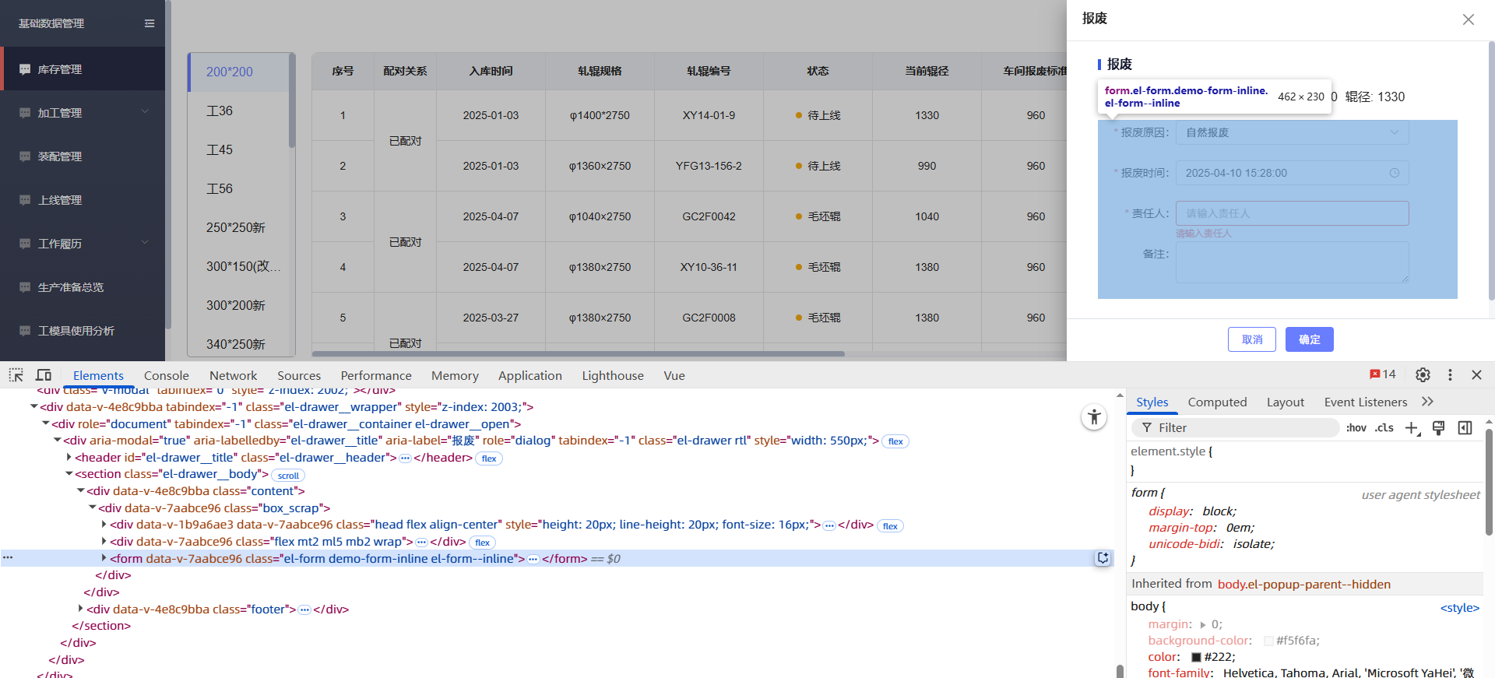The width and height of the screenshot is (1495, 678).
Task: Switch to the Network tab
Action: click(x=233, y=375)
